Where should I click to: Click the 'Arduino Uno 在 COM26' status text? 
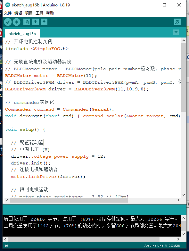click(162, 246)
